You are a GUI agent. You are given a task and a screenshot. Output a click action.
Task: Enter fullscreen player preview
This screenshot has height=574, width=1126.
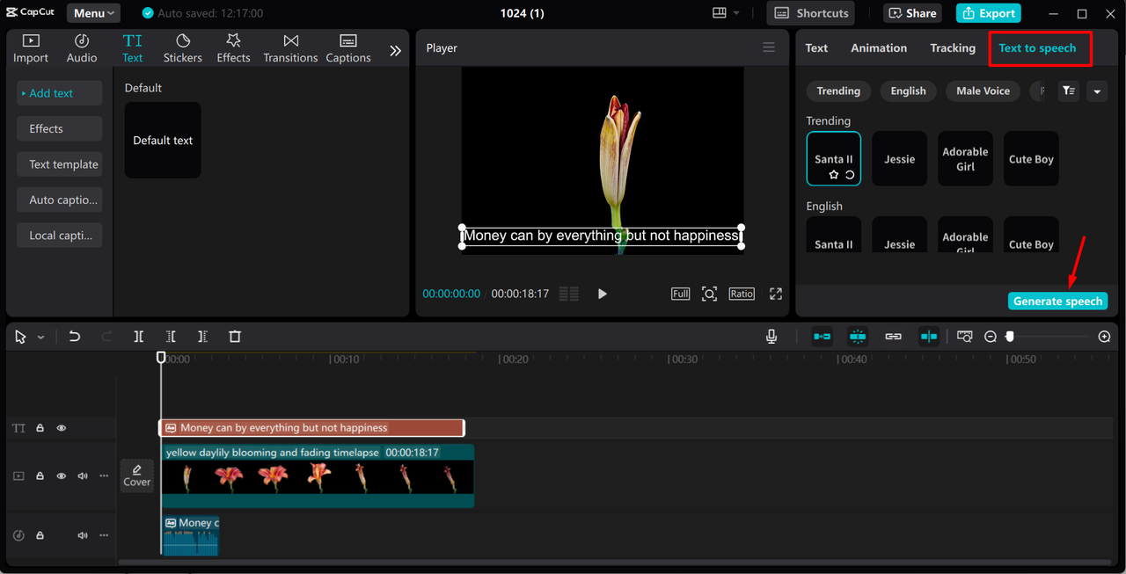coord(776,294)
